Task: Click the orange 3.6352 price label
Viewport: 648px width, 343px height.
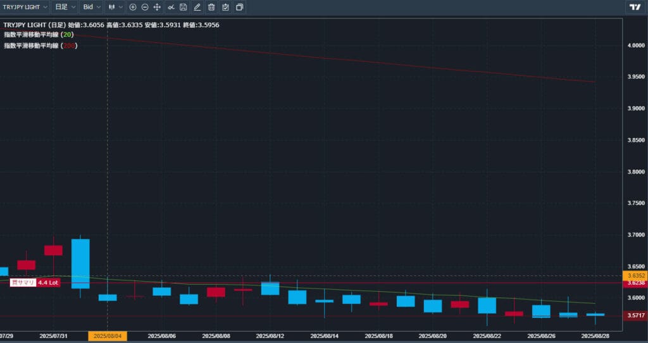Action: [x=635, y=276]
